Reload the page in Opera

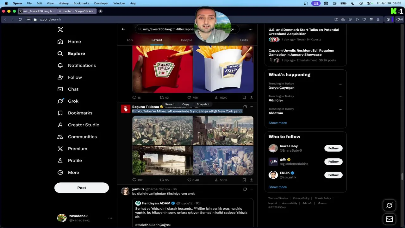tap(20, 19)
